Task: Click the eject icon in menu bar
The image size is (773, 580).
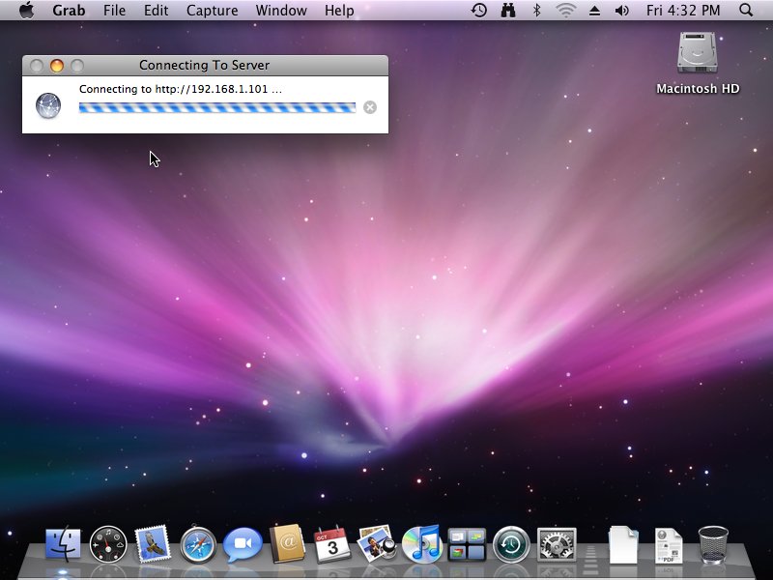Action: 594,11
